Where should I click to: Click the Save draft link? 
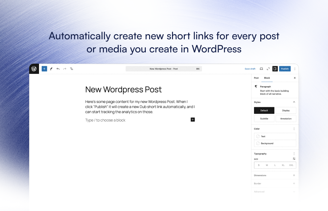(250, 68)
